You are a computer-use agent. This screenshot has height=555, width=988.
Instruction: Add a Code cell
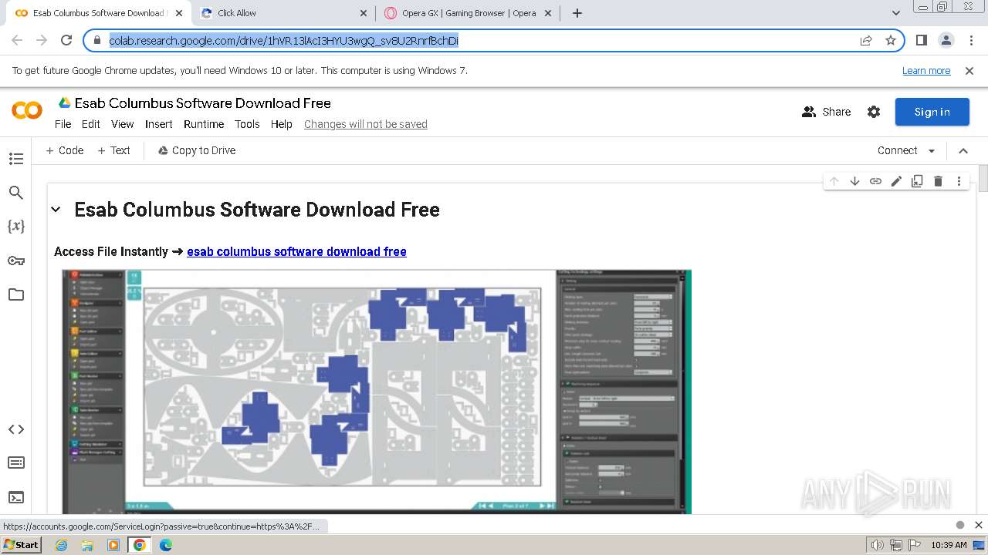65,150
